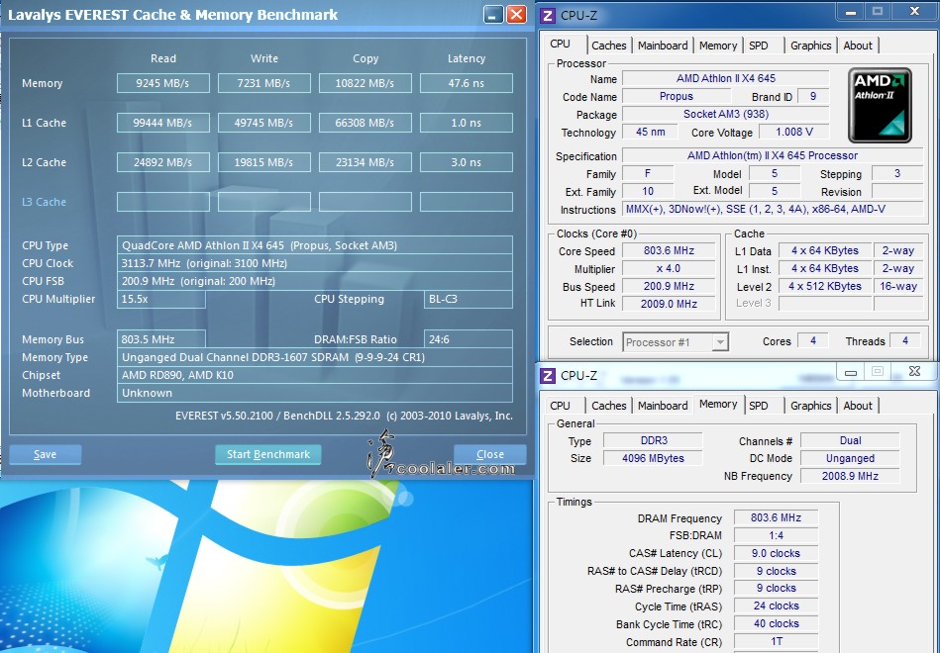The height and width of the screenshot is (653, 940).
Task: Click the Core Speed value 803.6 MHz
Action: tap(669, 251)
